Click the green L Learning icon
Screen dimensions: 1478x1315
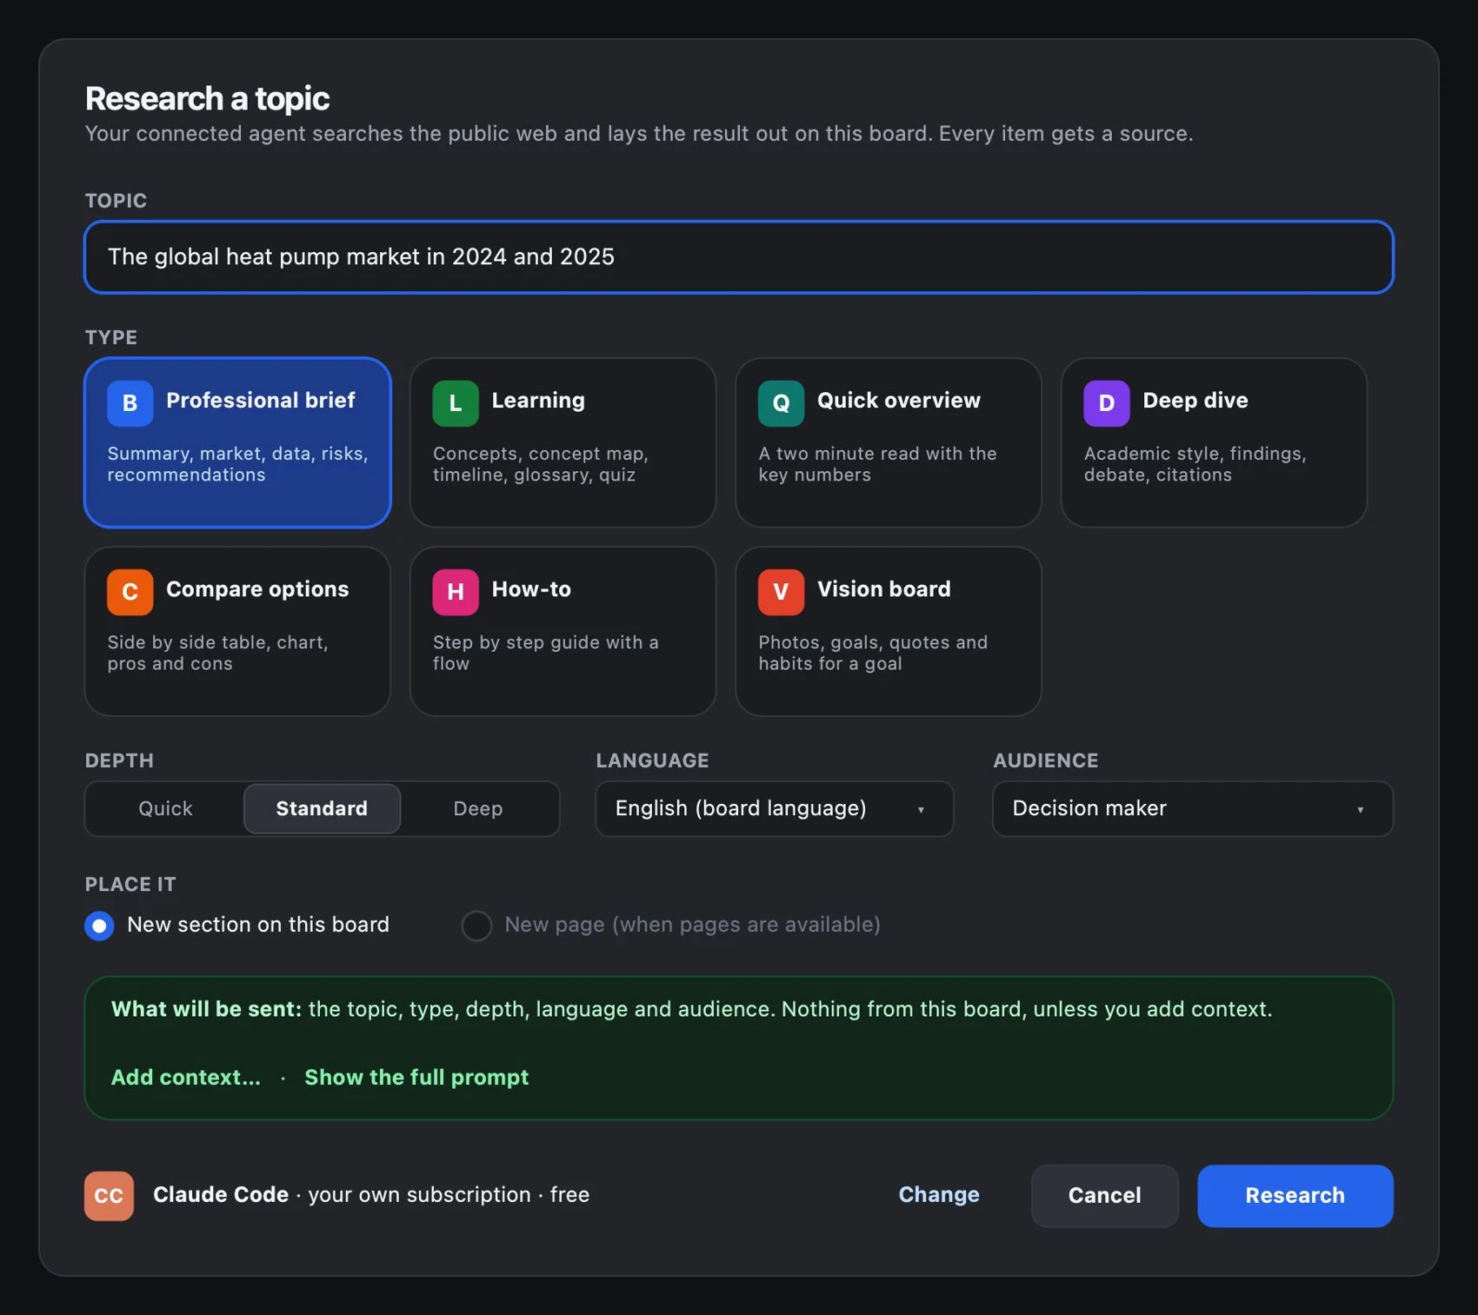click(456, 403)
